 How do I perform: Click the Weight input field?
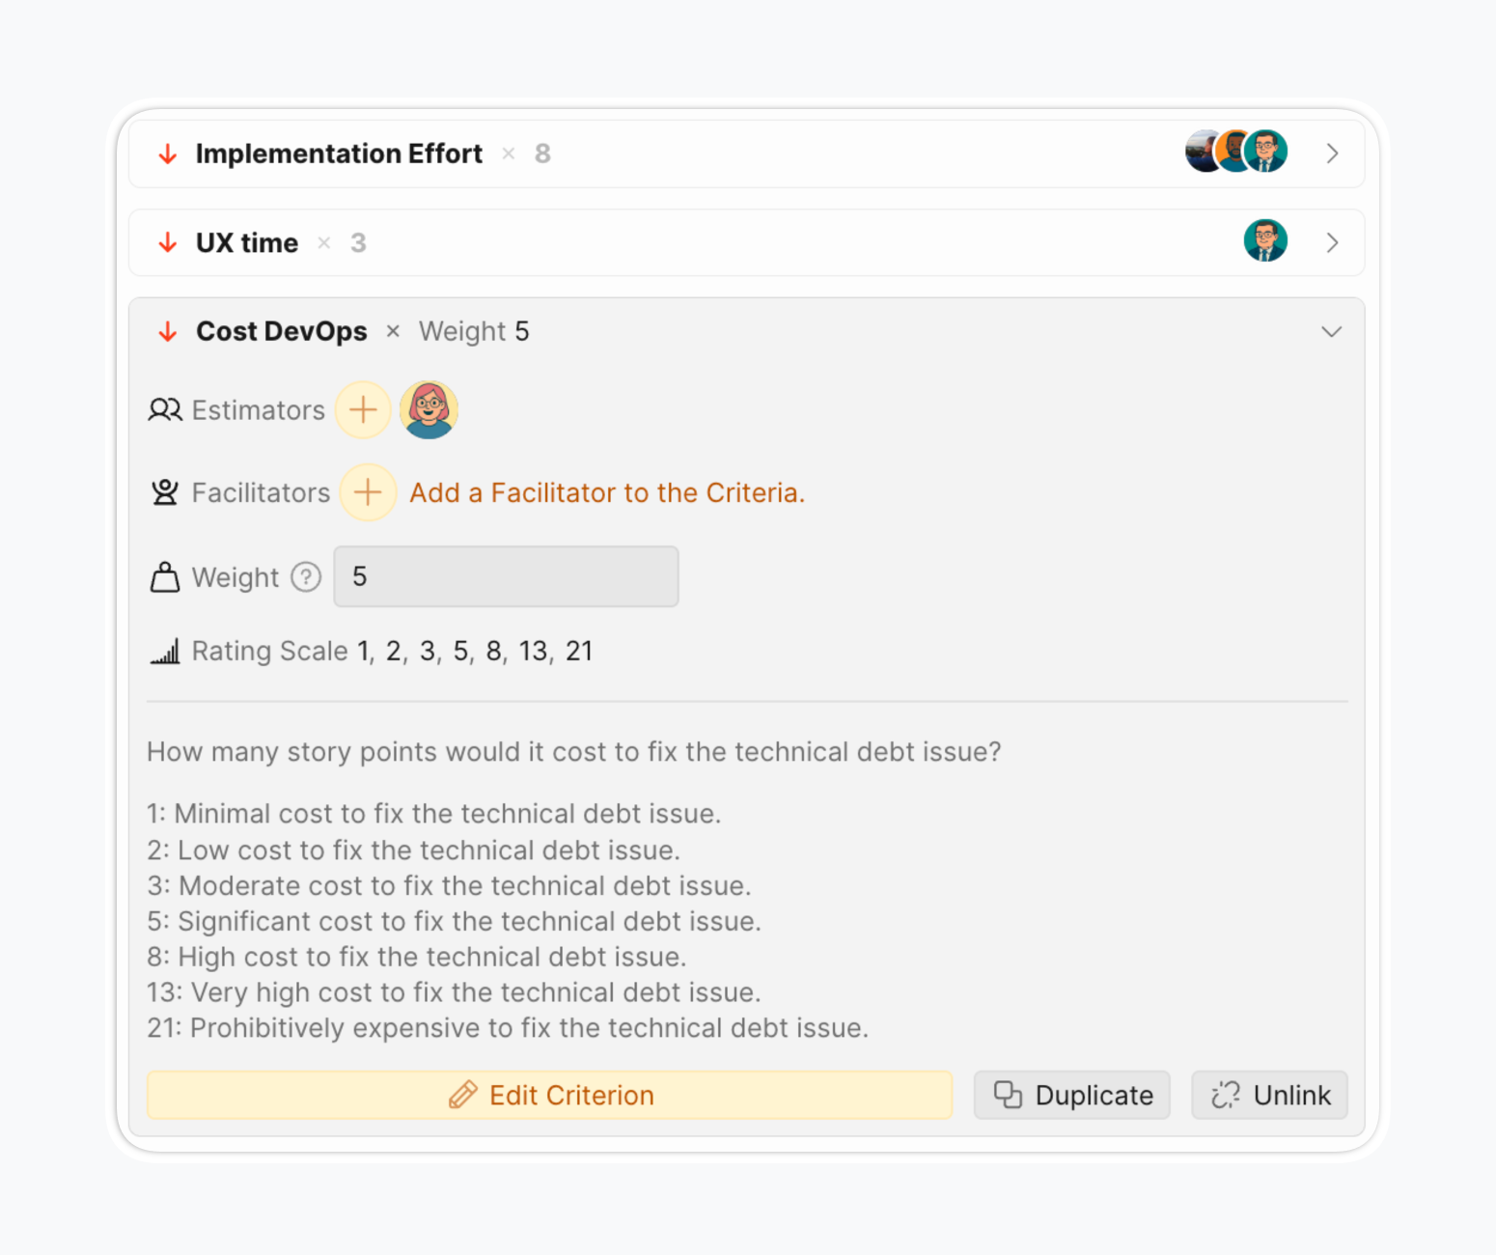[x=506, y=577]
